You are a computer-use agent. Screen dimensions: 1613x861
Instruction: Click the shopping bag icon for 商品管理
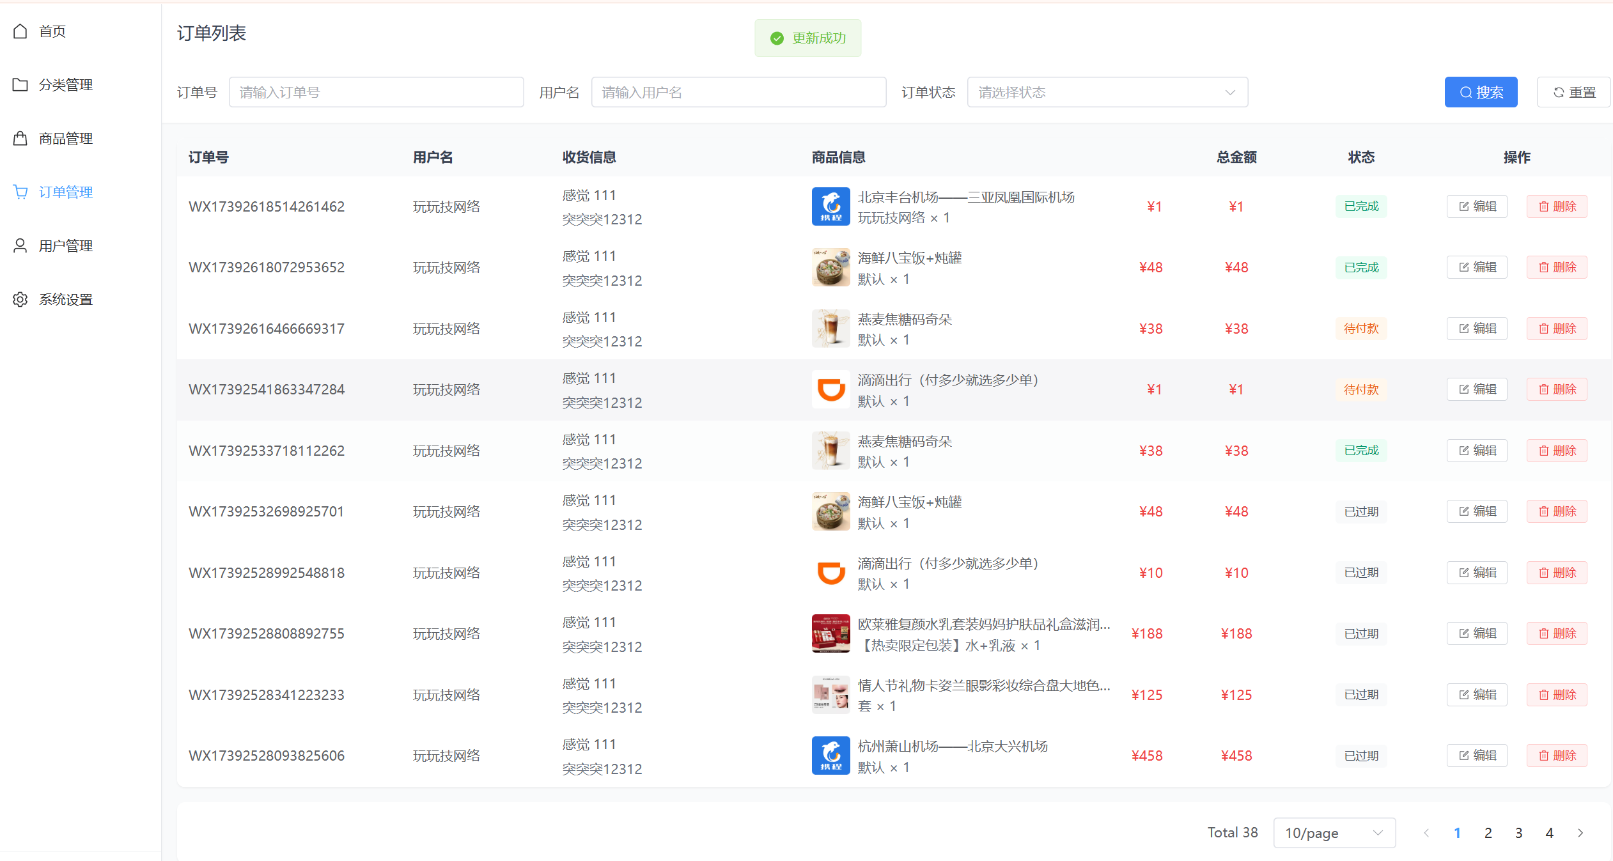click(x=20, y=139)
